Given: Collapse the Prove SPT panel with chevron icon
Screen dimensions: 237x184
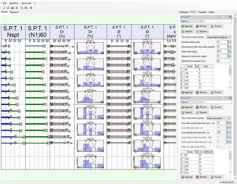Looking at the screenshot, I should (x=230, y=17).
